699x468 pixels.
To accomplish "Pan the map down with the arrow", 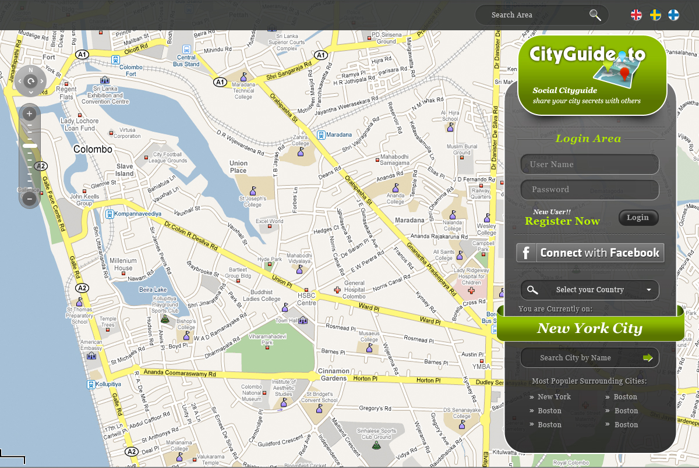I will pos(31,92).
